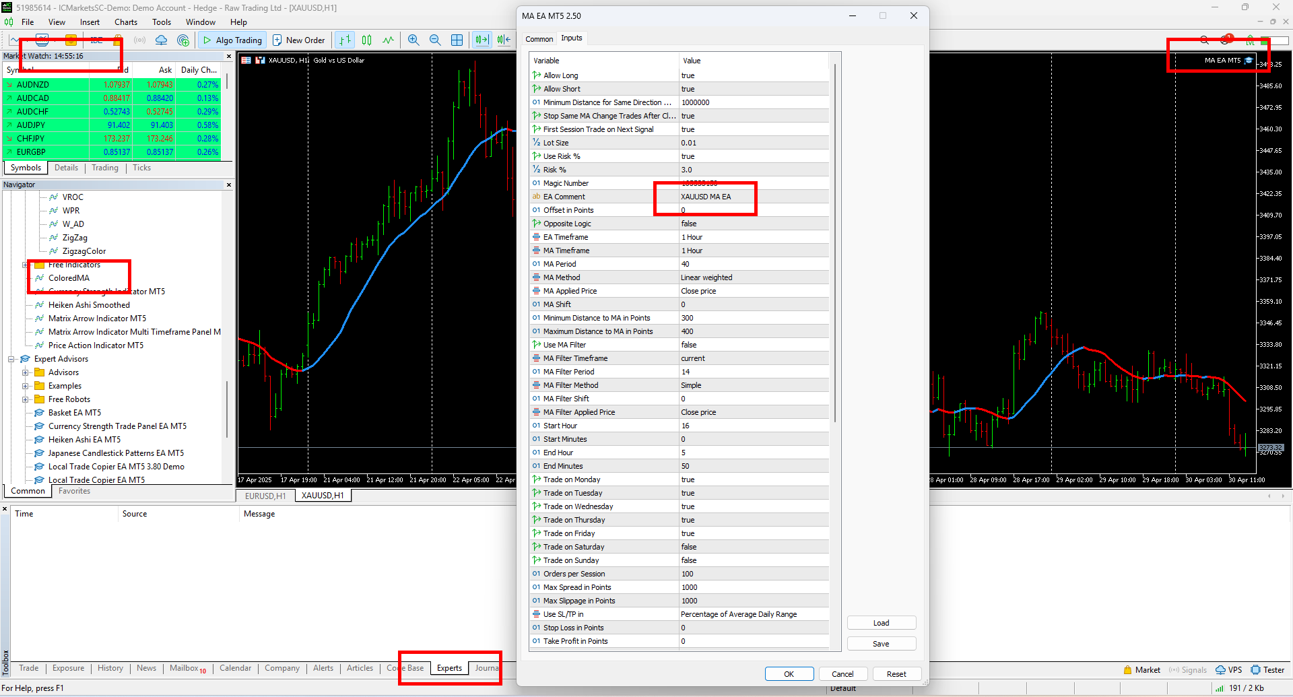
Task: Open the Tools menu
Action: click(x=162, y=22)
